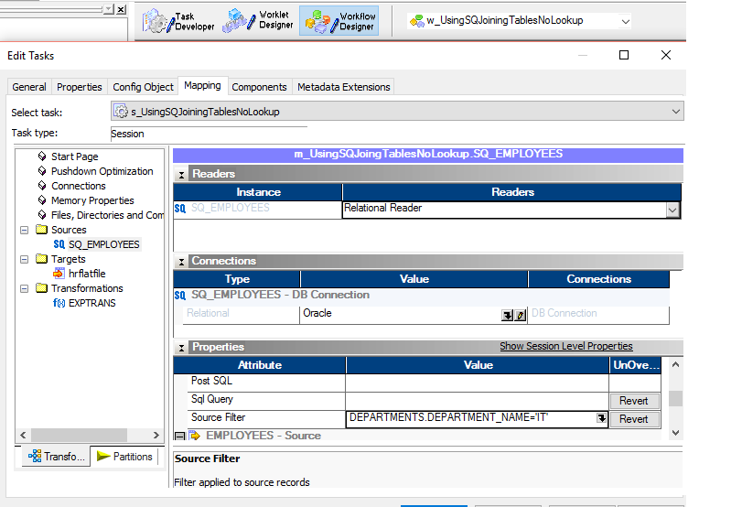Open the Worklet Designer tool
Screen dimensions: 742x507
tap(258, 20)
